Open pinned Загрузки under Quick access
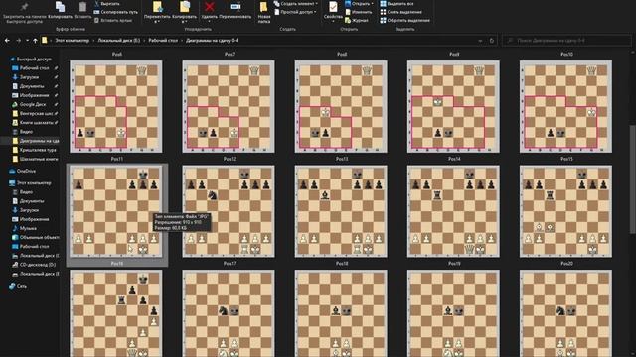 29,77
